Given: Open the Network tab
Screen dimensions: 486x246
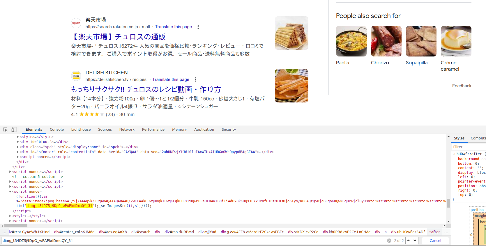Looking at the screenshot, I should (x=127, y=130).
